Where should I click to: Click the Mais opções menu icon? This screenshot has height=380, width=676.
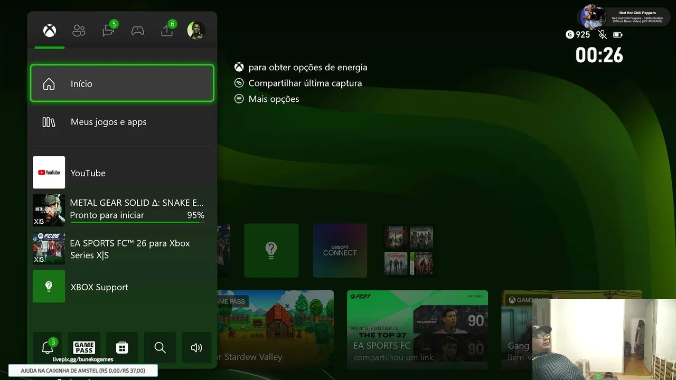click(x=239, y=99)
